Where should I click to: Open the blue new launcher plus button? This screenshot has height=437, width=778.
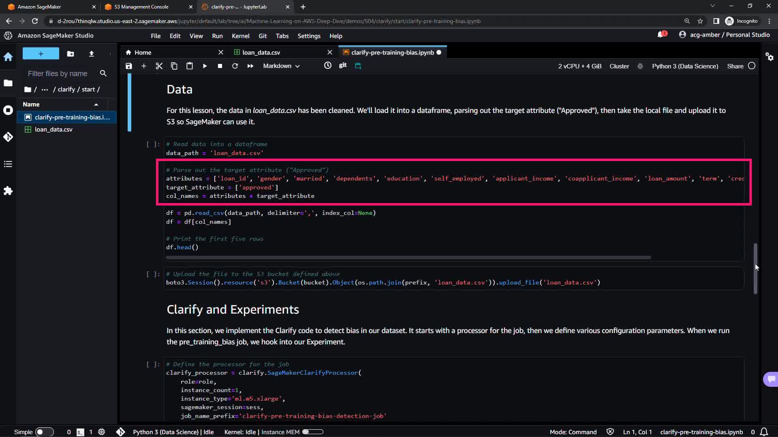pos(41,53)
